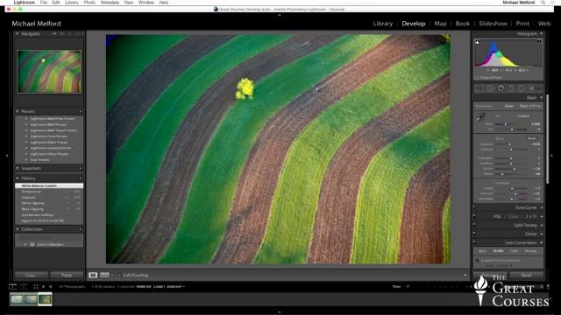The image size is (561, 315).
Task: Select the Adjustment Brush tool
Action: pyautogui.click(x=536, y=87)
